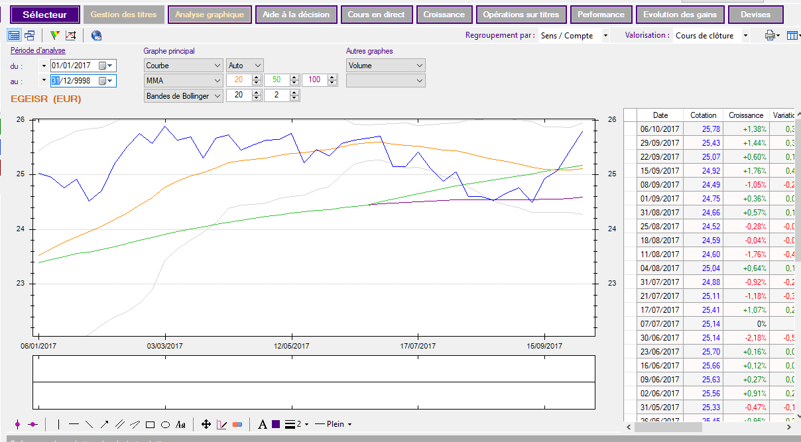The image size is (801, 442).
Task: Select the arrow drawing tool
Action: [x=104, y=424]
